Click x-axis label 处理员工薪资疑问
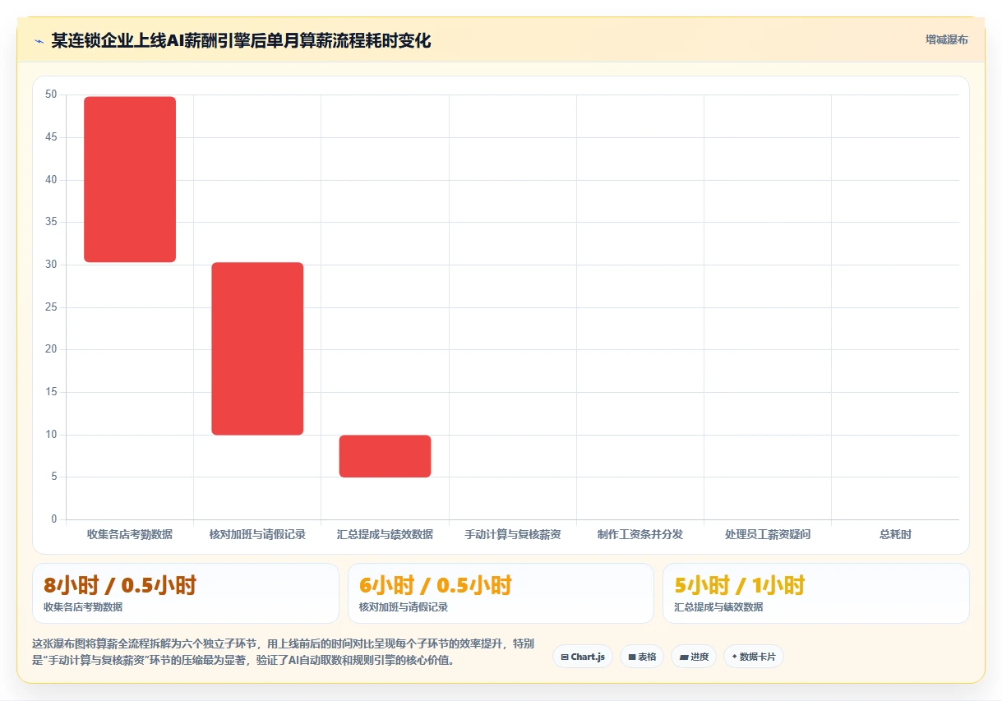 768,534
